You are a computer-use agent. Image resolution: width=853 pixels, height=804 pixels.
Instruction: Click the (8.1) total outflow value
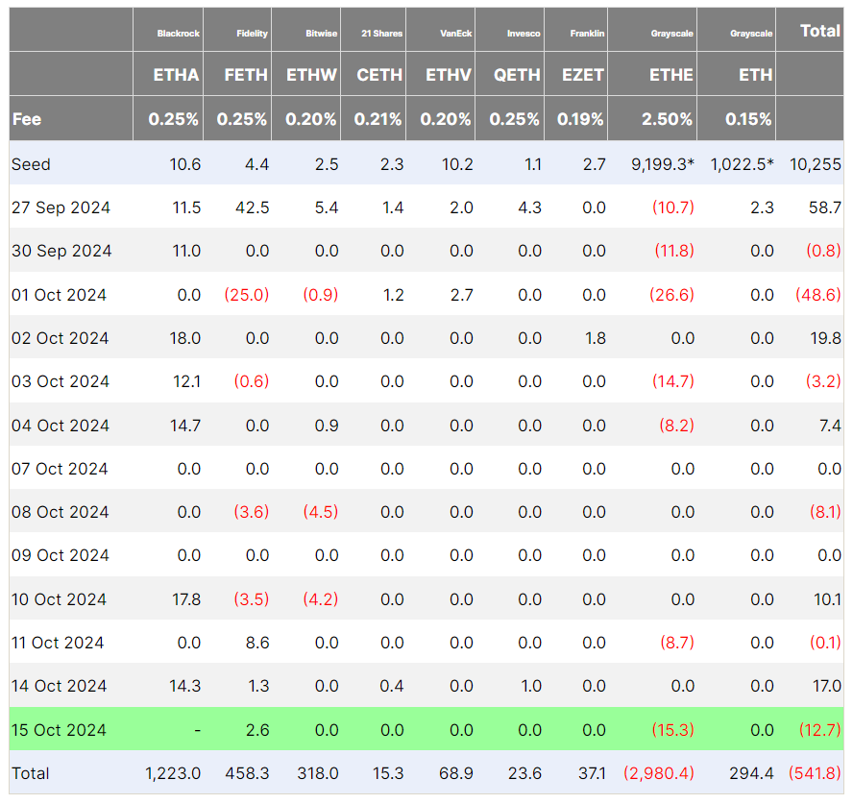pyautogui.click(x=826, y=511)
